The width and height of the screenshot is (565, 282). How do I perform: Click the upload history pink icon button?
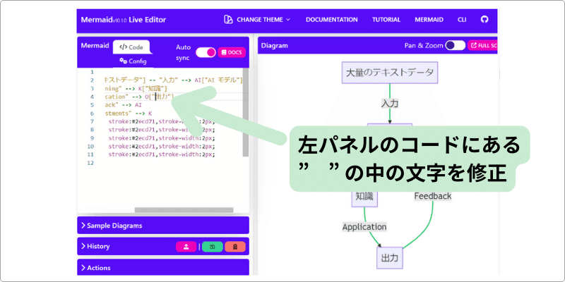pos(186,247)
